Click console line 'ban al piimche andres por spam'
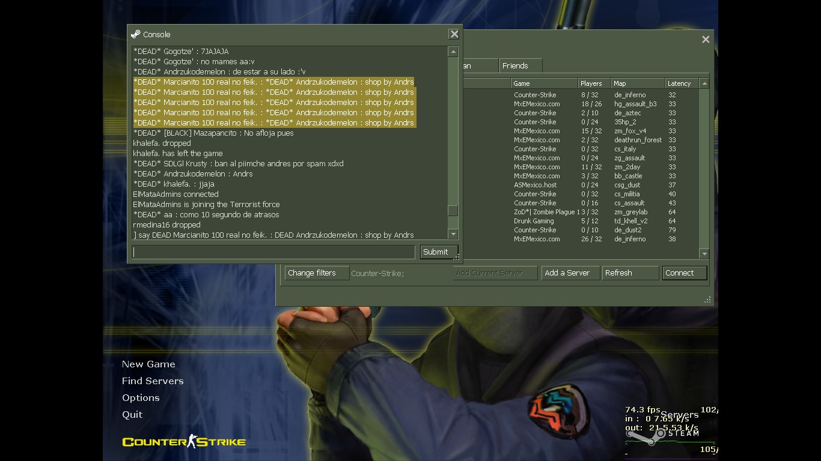 (x=238, y=164)
